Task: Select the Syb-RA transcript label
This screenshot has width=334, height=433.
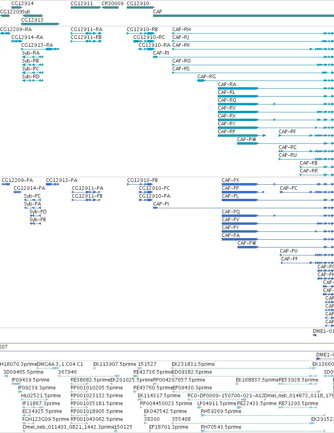Action: pos(31,53)
